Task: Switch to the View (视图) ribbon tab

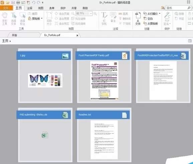Action: tap(41, 8)
